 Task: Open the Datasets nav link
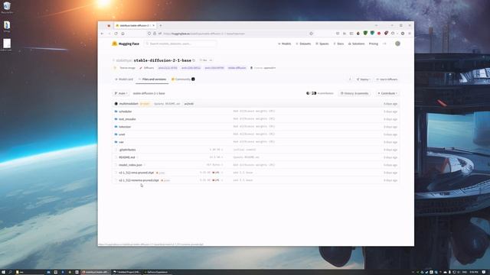point(303,44)
